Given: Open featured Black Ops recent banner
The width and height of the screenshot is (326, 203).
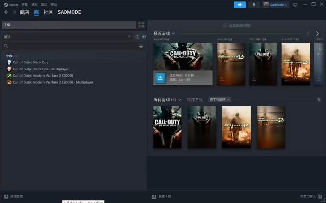Looking at the screenshot, I should pos(183,56).
